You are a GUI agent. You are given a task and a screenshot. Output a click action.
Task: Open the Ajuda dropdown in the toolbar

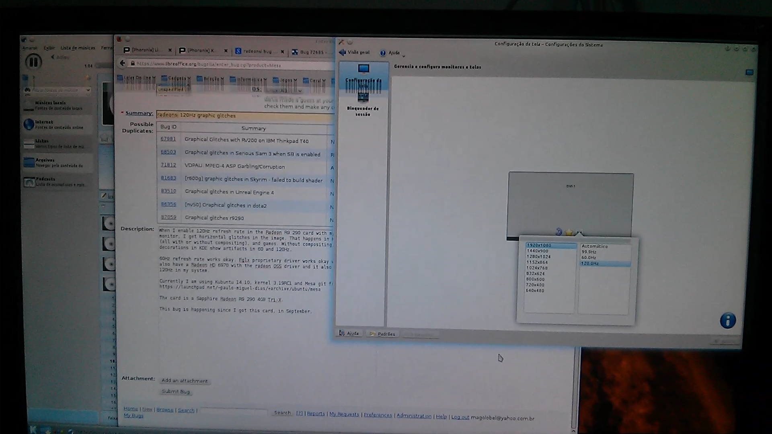(393, 53)
